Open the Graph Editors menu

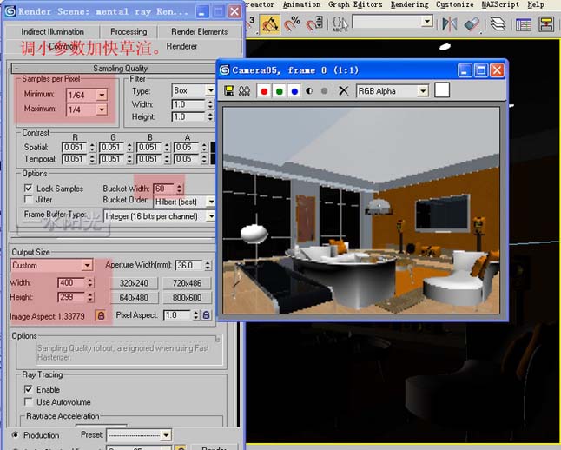pos(355,4)
